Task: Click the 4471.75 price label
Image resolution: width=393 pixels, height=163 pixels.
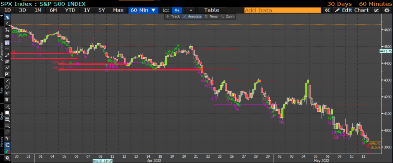Action: pos(386,51)
